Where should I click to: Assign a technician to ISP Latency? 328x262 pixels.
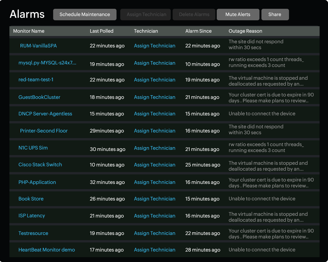(x=154, y=216)
